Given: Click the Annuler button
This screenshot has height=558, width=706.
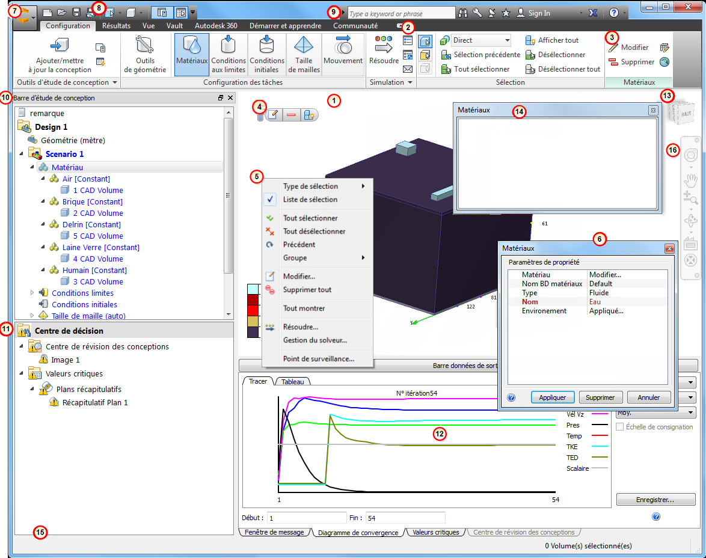Looking at the screenshot, I should [x=649, y=397].
